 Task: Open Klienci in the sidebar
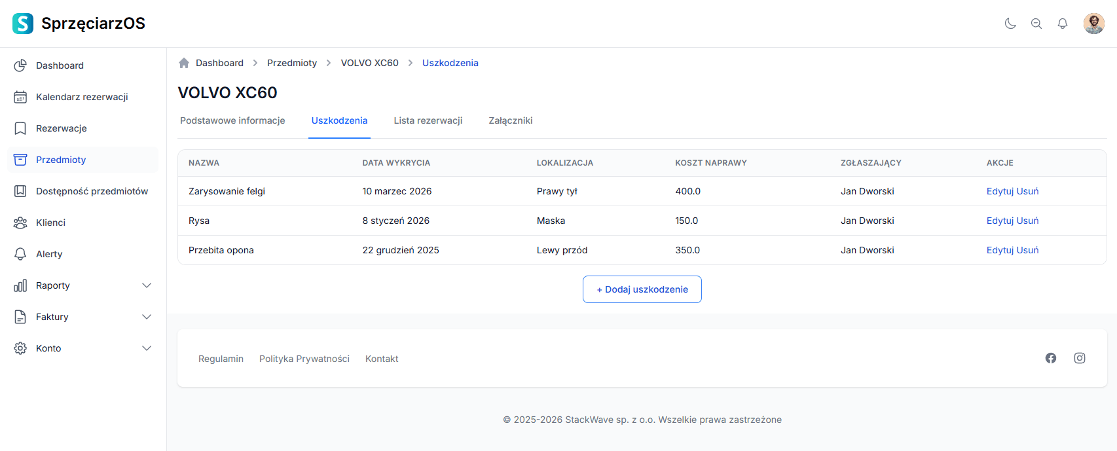[x=50, y=223]
